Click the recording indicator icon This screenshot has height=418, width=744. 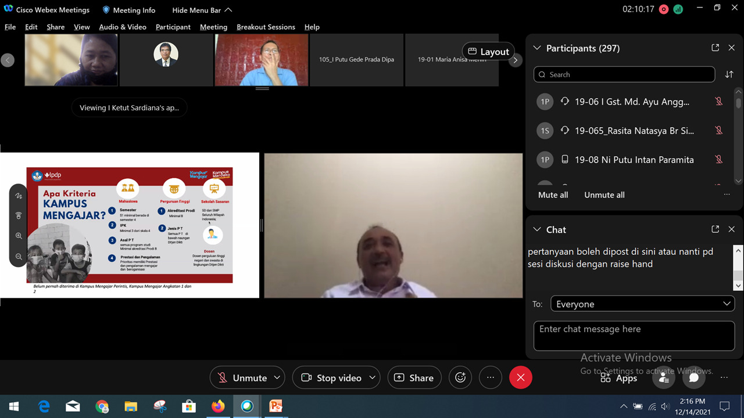664,10
